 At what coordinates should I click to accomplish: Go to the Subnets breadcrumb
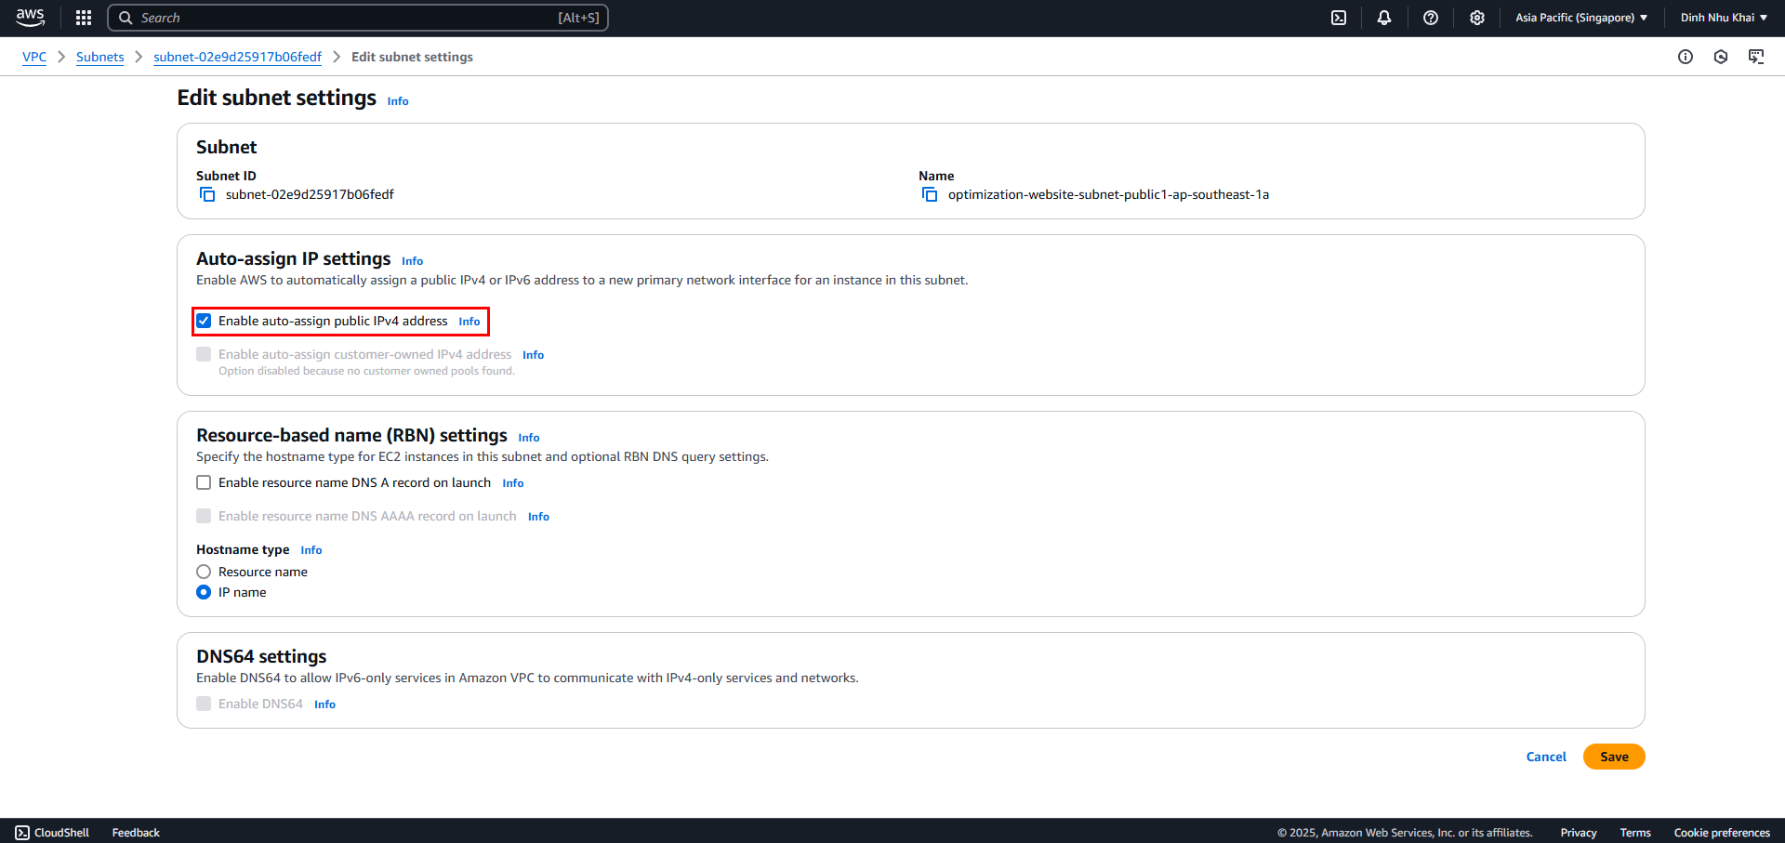click(x=99, y=57)
